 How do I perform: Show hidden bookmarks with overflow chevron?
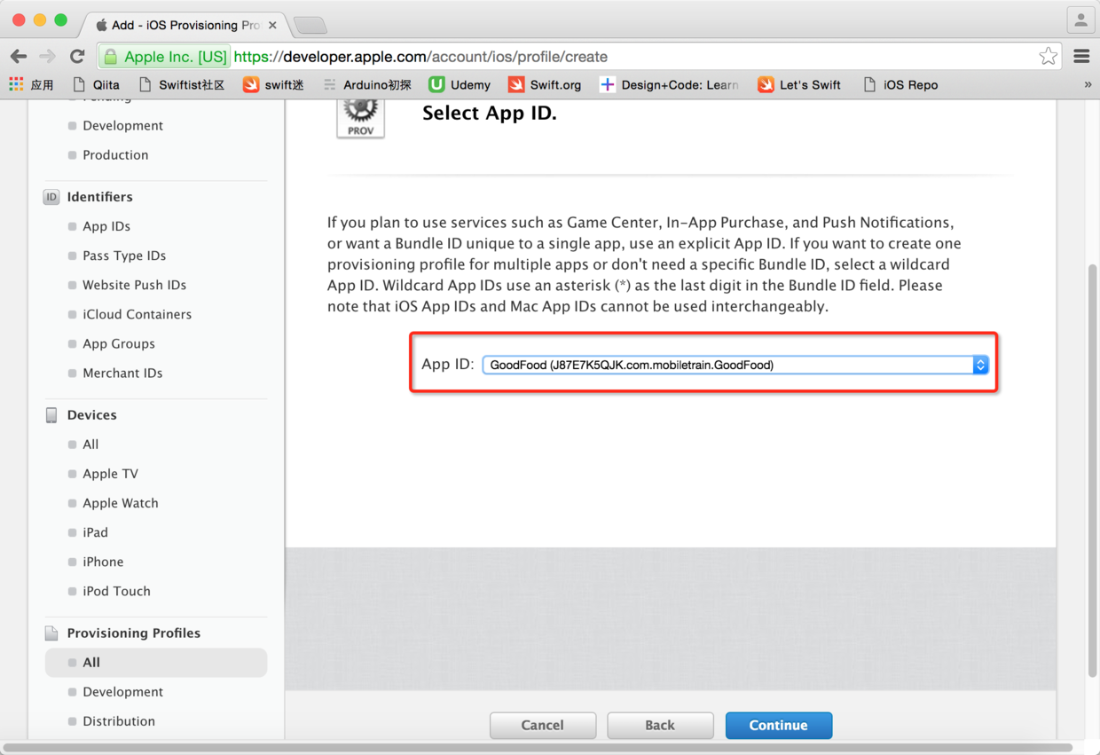1088,84
